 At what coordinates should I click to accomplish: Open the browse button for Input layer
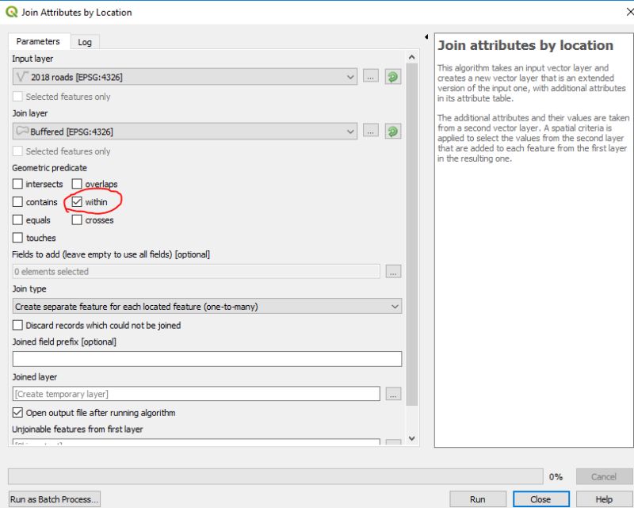point(370,76)
